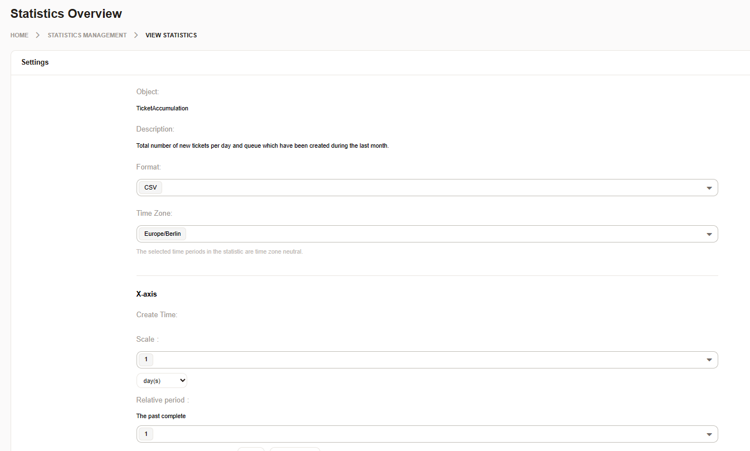Click the Europe/Berlin time zone tag
Image resolution: width=750 pixels, height=451 pixels.
point(162,234)
